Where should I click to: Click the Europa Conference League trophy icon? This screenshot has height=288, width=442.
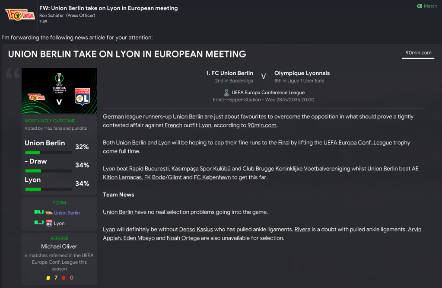pos(226,92)
